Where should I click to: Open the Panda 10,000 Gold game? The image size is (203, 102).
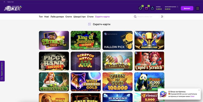(x=149, y=82)
